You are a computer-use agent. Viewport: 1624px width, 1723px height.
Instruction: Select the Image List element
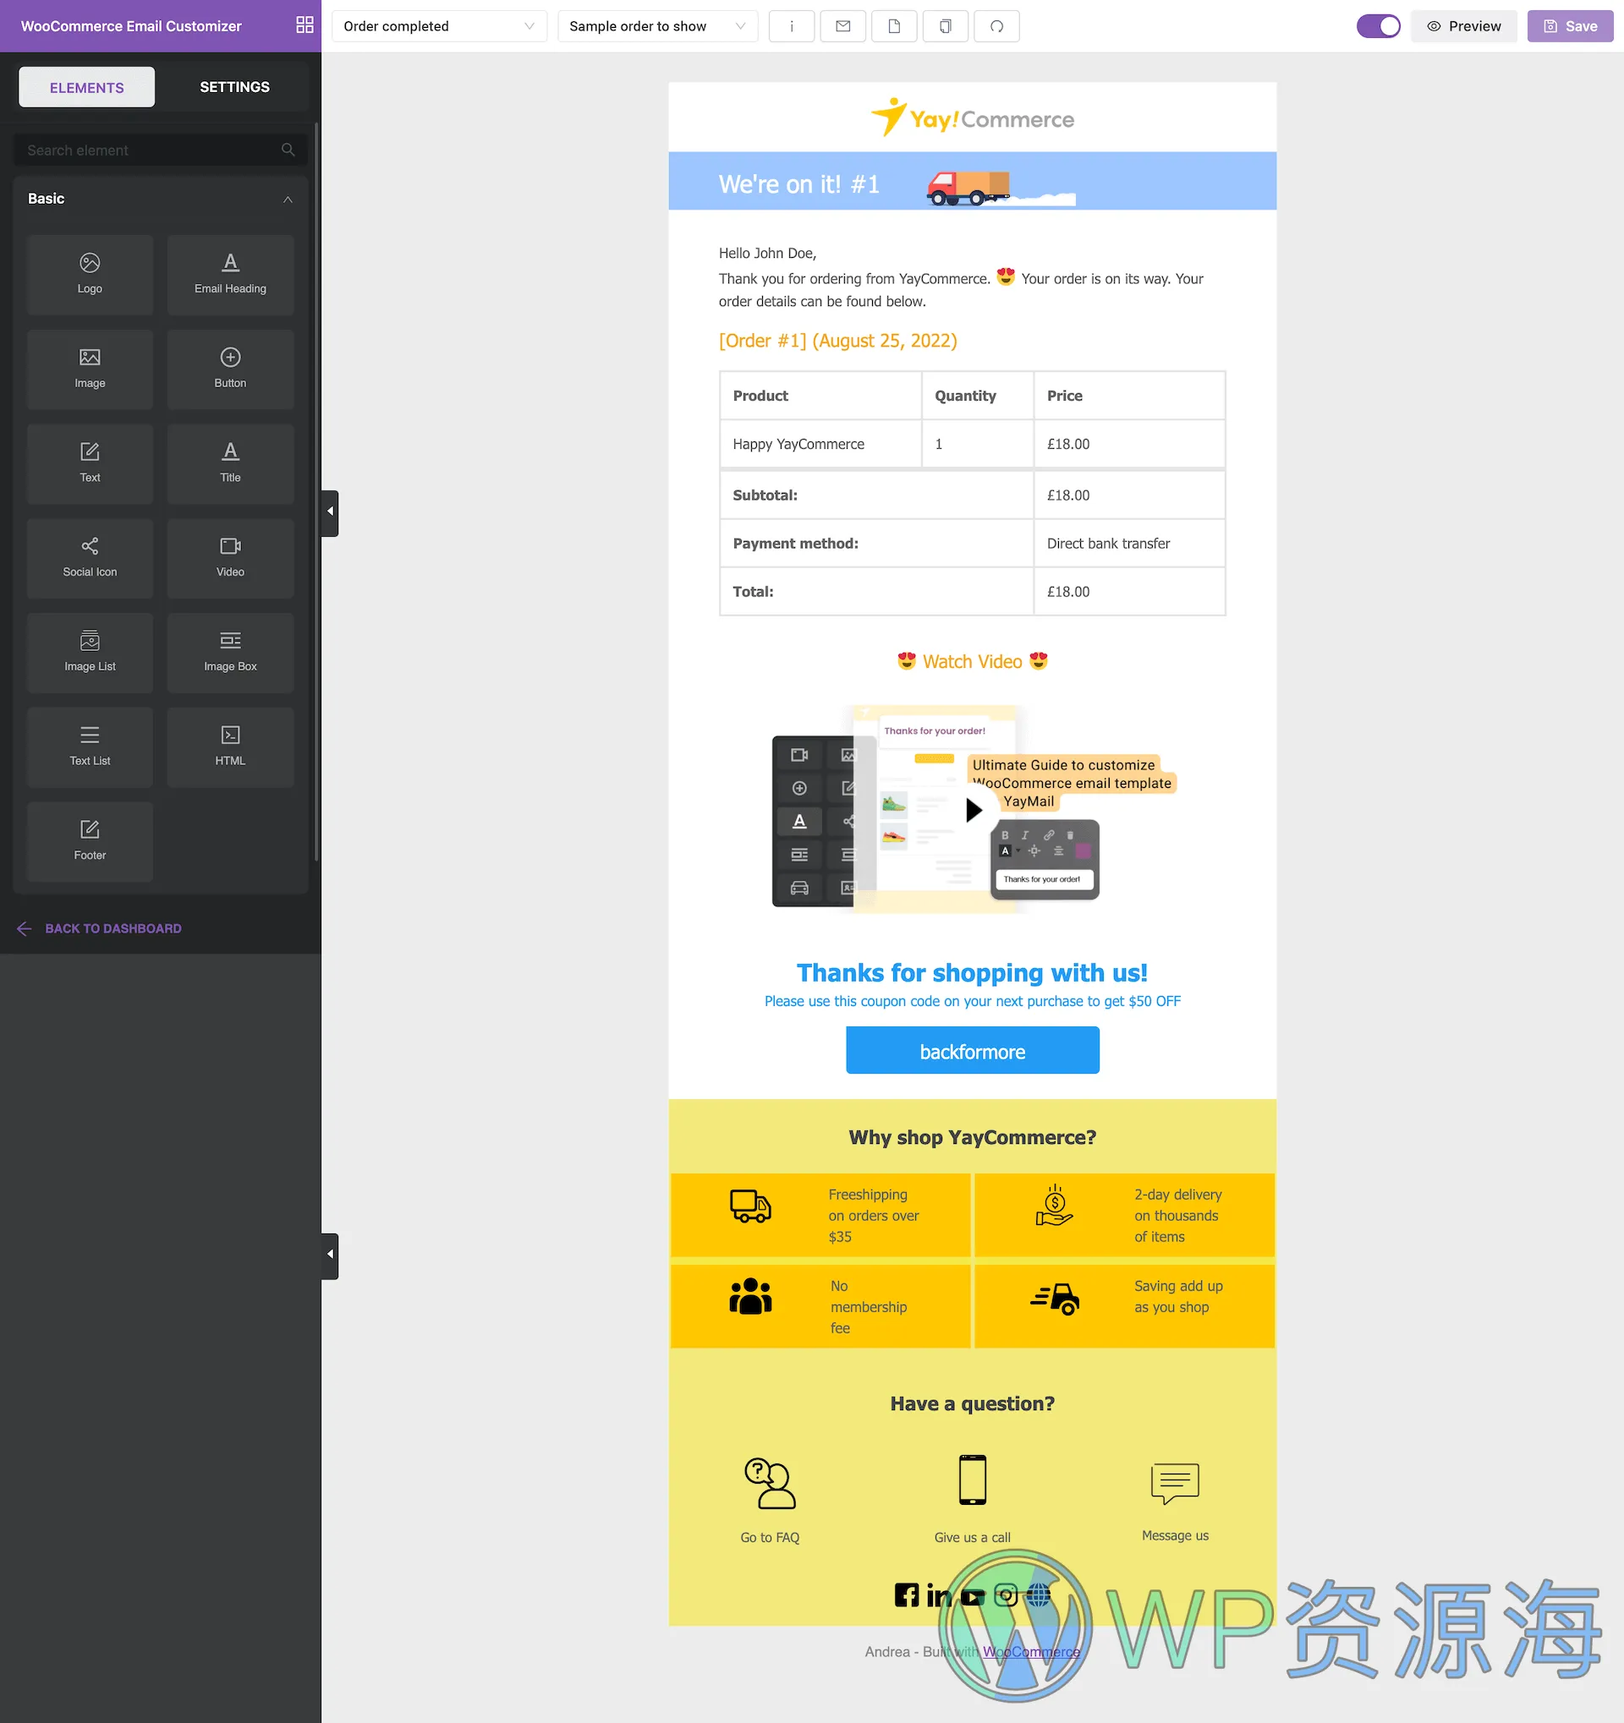click(91, 652)
